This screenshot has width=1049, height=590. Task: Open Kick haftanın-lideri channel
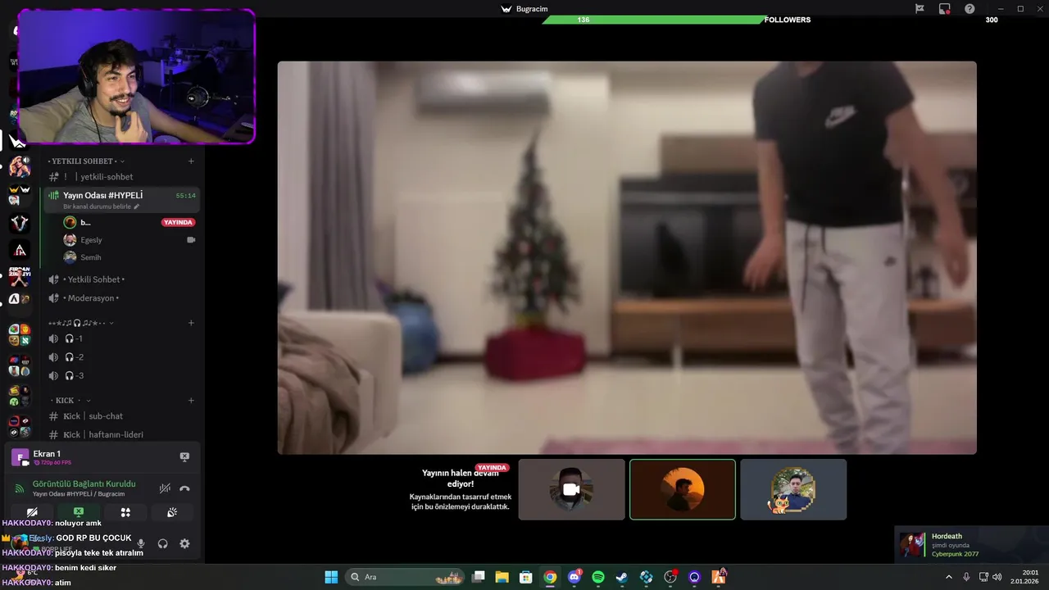pyautogui.click(x=121, y=434)
